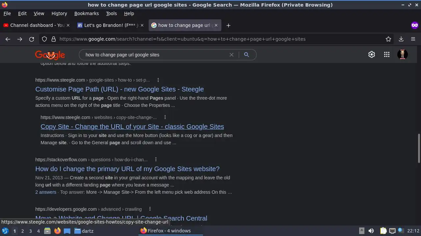421x236 pixels.
Task: Open the Firefox hamburger application menu
Action: pos(413,39)
